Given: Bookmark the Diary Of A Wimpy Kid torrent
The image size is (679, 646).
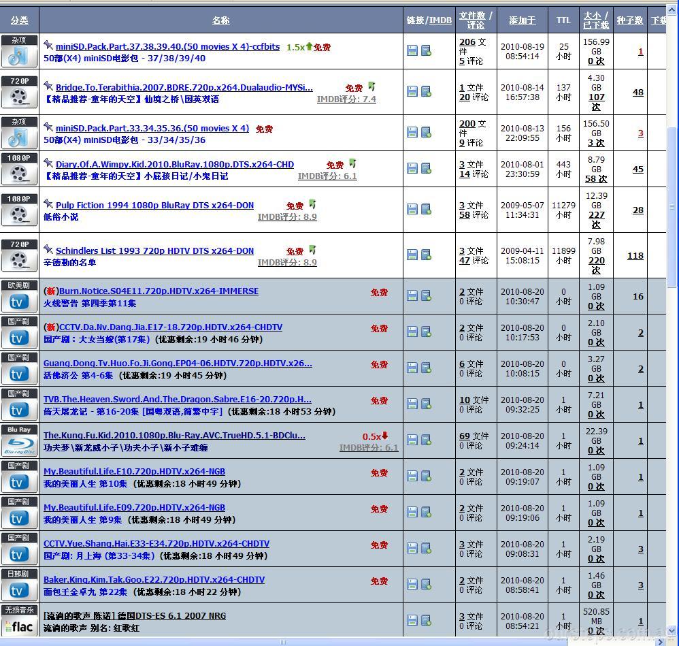Looking at the screenshot, I should click(x=427, y=168).
